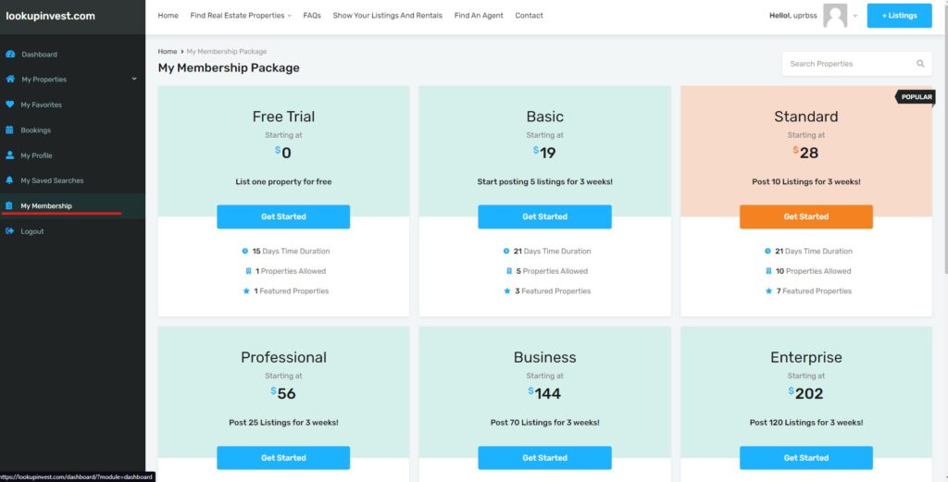The image size is (948, 482).
Task: Click the $28 price on Standard
Action: point(806,153)
